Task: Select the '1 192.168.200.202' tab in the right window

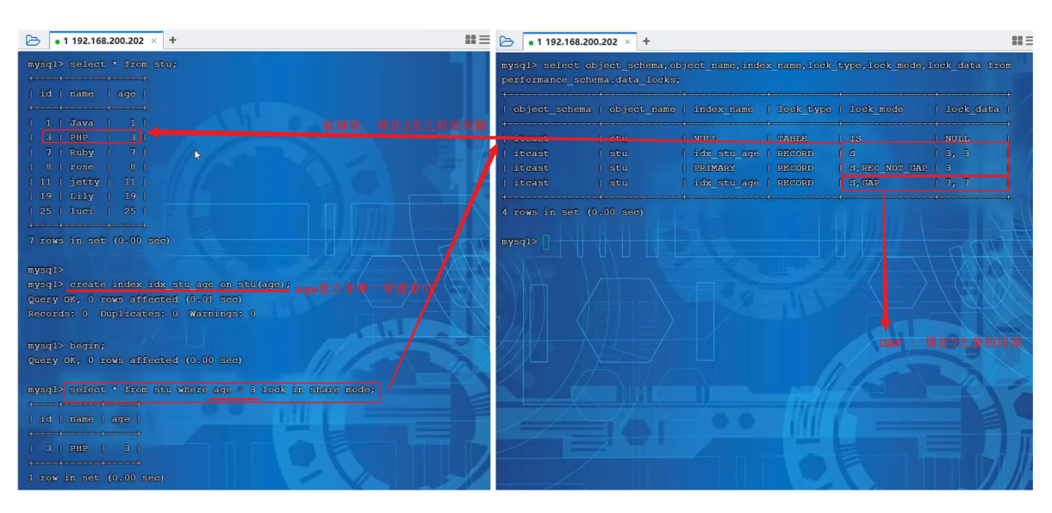Action: [578, 41]
